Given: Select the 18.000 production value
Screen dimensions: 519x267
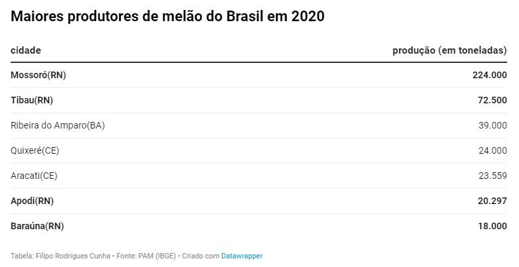Looking at the screenshot, I should point(492,226).
